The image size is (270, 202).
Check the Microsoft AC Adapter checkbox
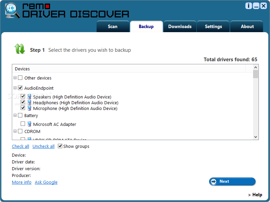(23, 124)
